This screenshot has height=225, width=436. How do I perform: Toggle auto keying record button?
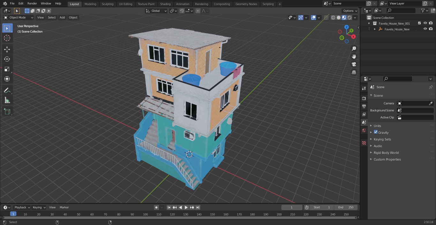(x=156, y=207)
